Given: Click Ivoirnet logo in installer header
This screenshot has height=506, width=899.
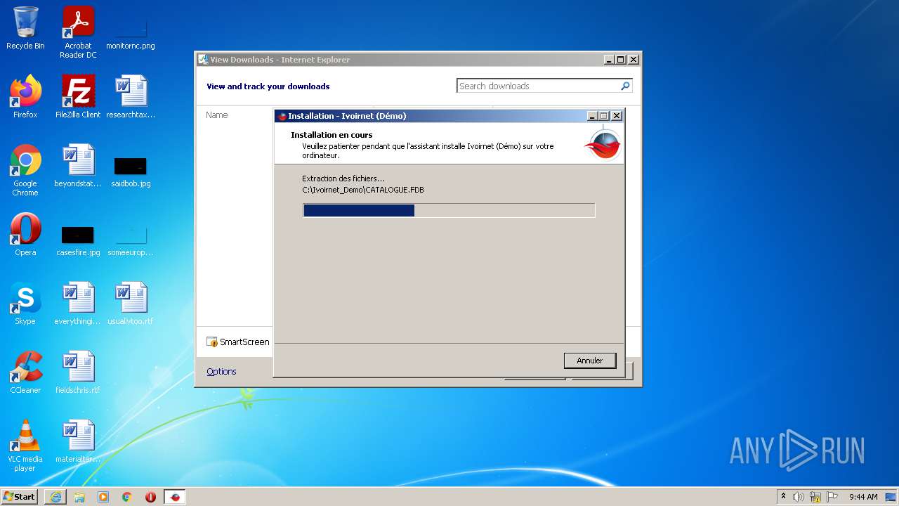Looking at the screenshot, I should [603, 143].
